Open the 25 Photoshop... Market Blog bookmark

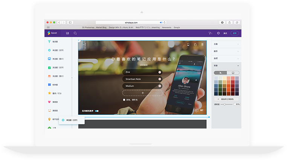click(94, 27)
